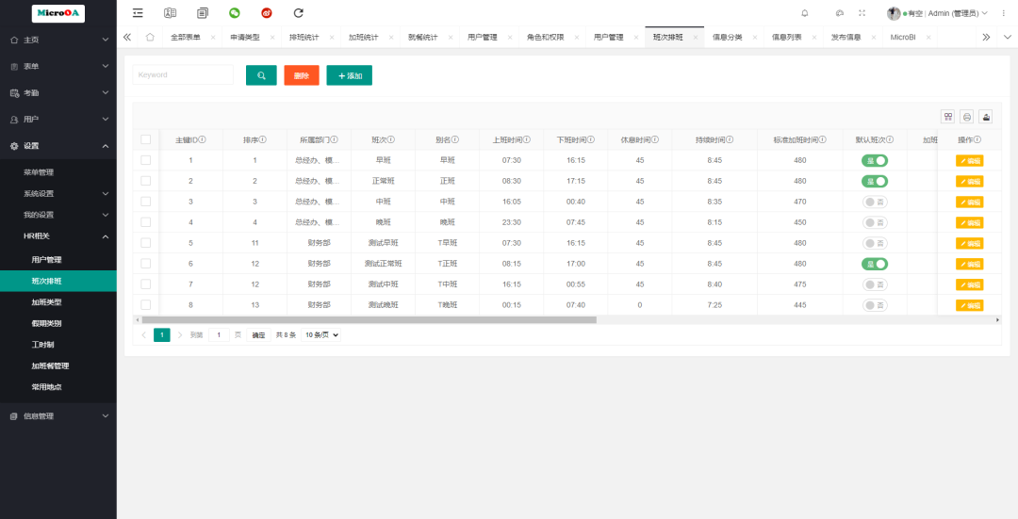Click the green WeChat icon
The width and height of the screenshot is (1018, 519).
pyautogui.click(x=235, y=13)
